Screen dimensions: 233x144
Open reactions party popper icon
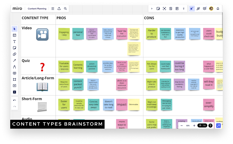(x=198, y=9)
